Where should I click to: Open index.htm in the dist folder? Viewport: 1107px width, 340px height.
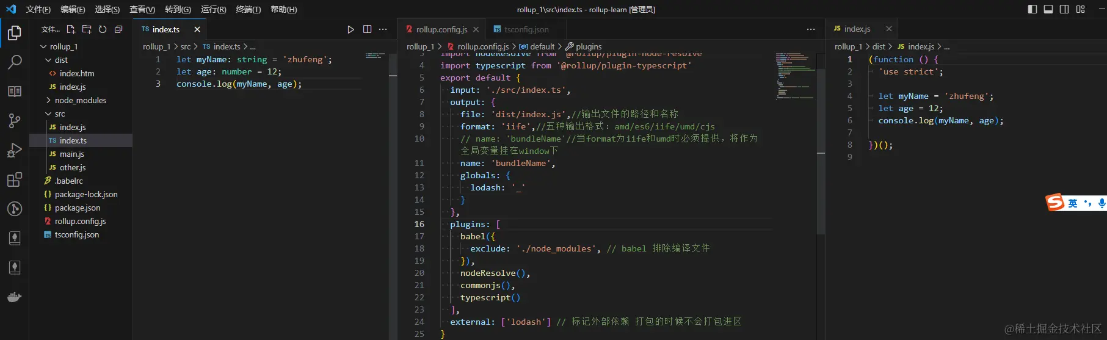coord(81,73)
